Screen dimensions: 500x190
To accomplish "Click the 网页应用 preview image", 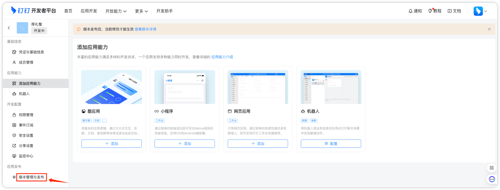I will 258,87.
